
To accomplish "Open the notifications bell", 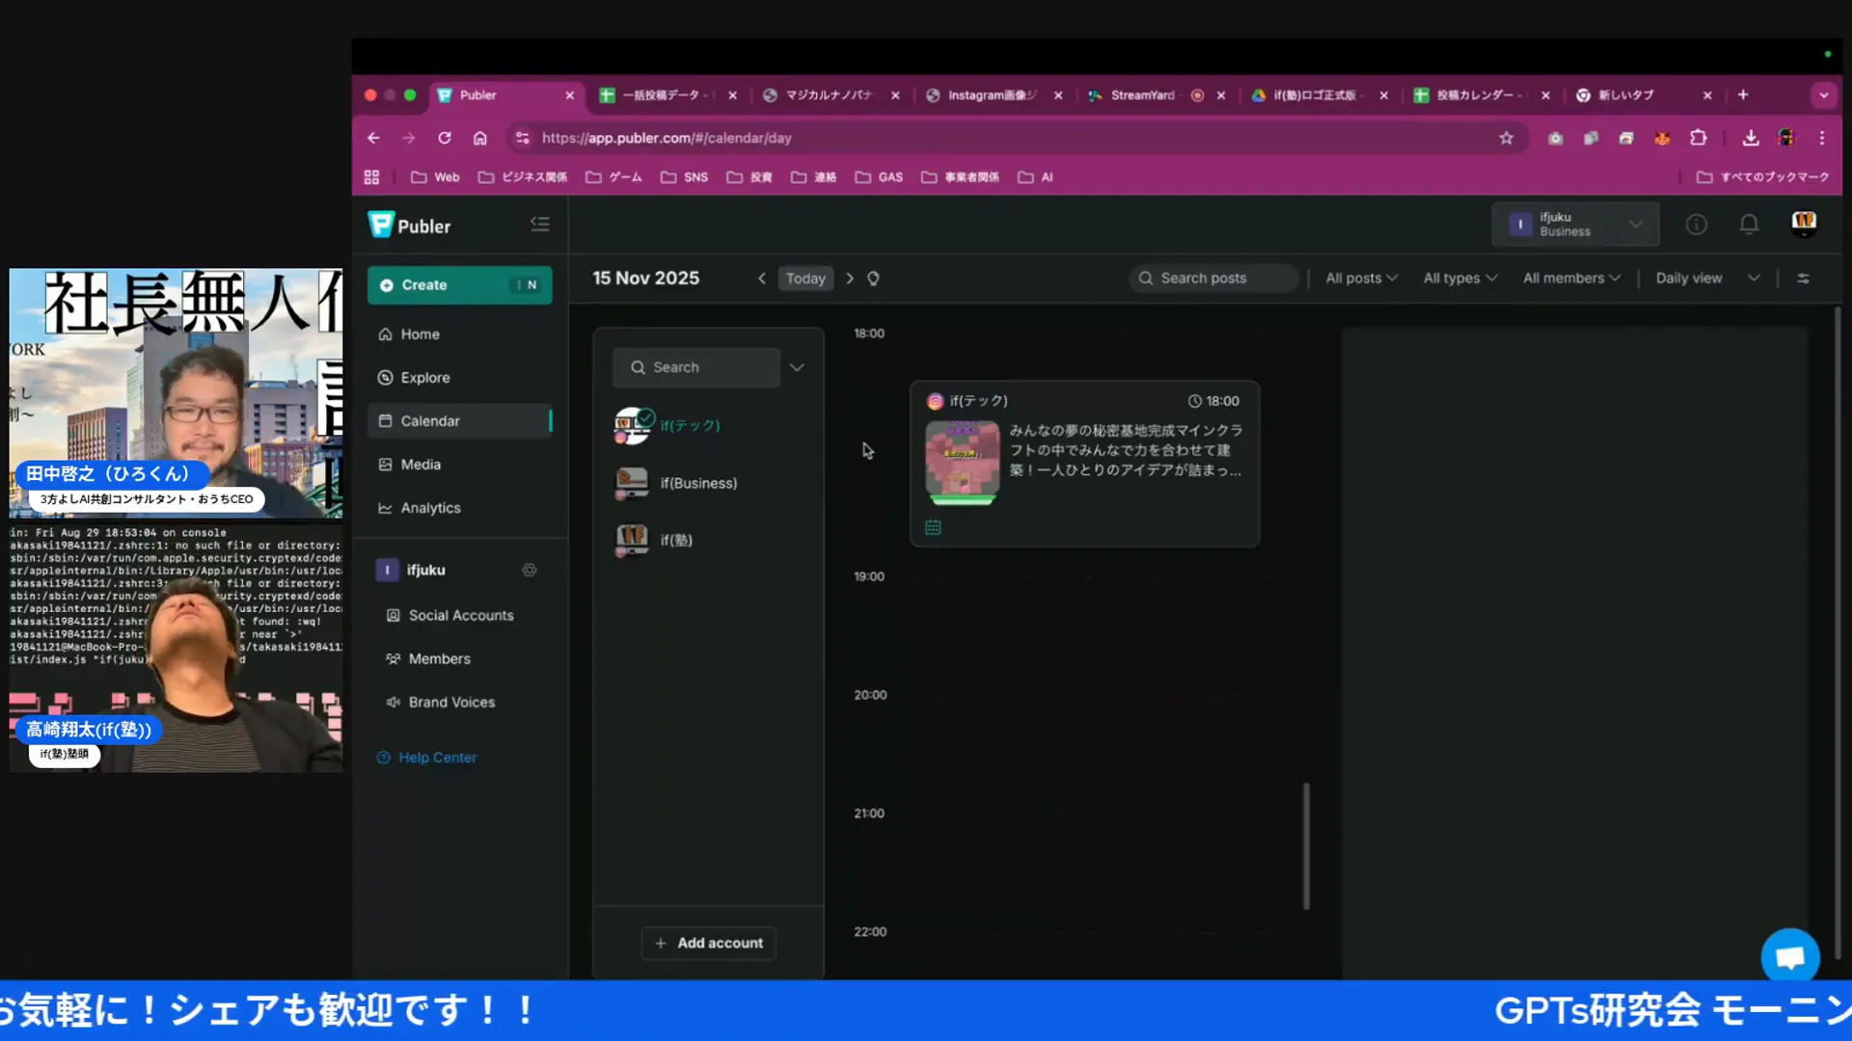I will (x=1748, y=225).
